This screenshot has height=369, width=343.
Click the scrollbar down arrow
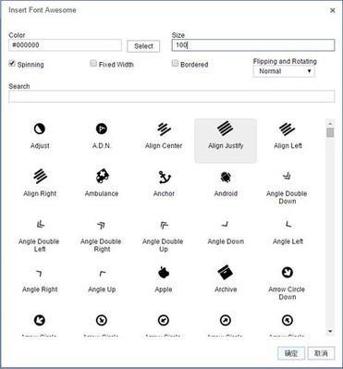(x=330, y=332)
